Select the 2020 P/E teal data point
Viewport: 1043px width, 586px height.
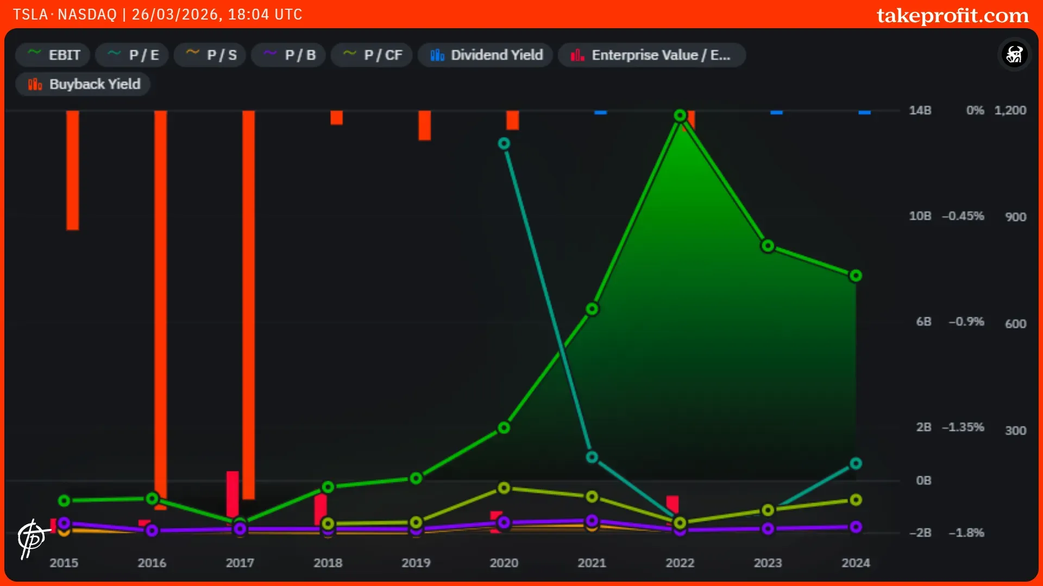504,144
